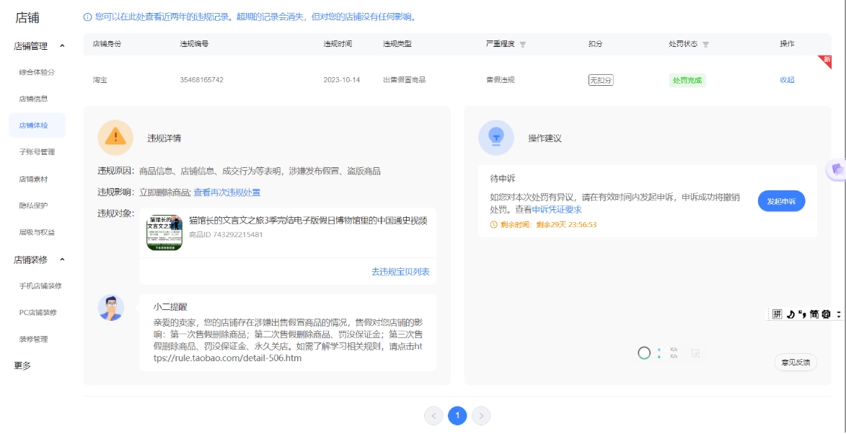Toggle IME punctuation mode icon

tap(802, 314)
